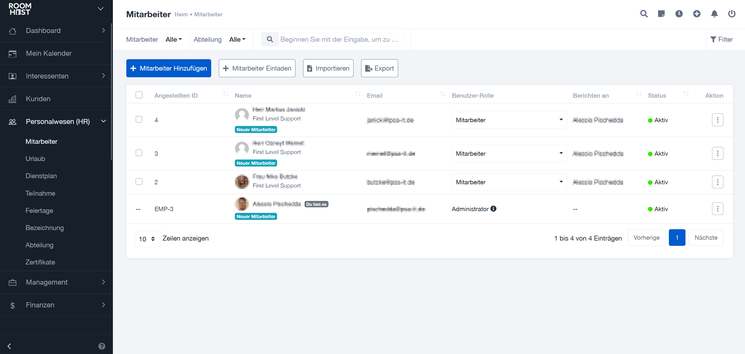Check the box for employee ID 3
The image size is (745, 354).
tap(139, 153)
